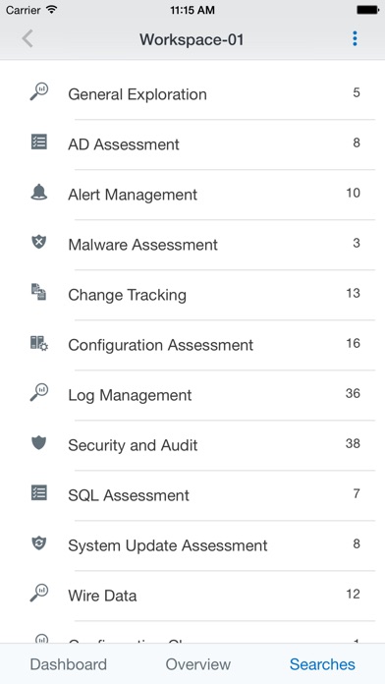Open the Log Management searches
Viewport: 385px width, 684px height.
point(192,395)
